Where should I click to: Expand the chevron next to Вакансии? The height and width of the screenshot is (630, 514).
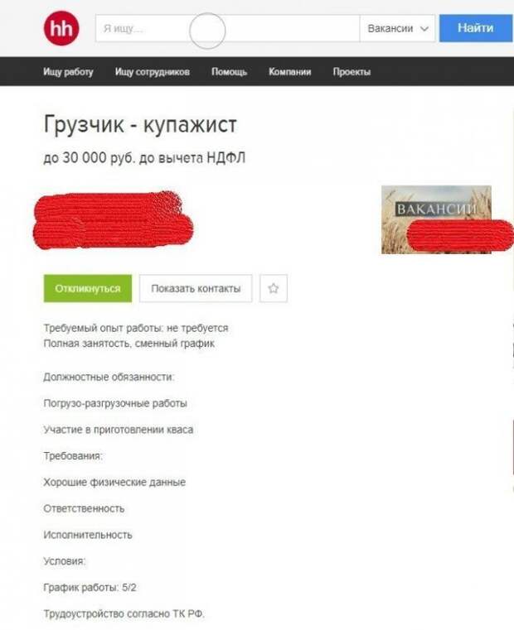(x=424, y=28)
